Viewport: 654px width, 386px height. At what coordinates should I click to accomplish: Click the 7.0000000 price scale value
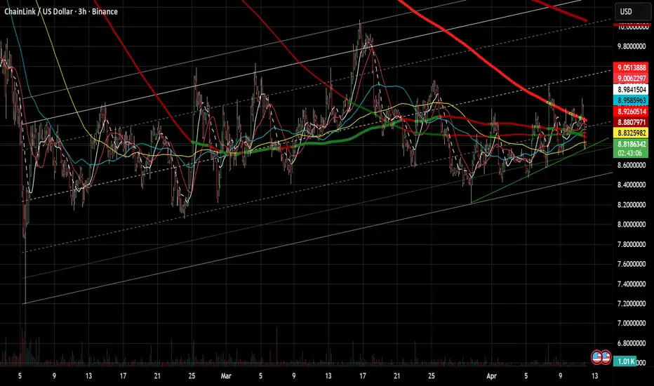632,324
